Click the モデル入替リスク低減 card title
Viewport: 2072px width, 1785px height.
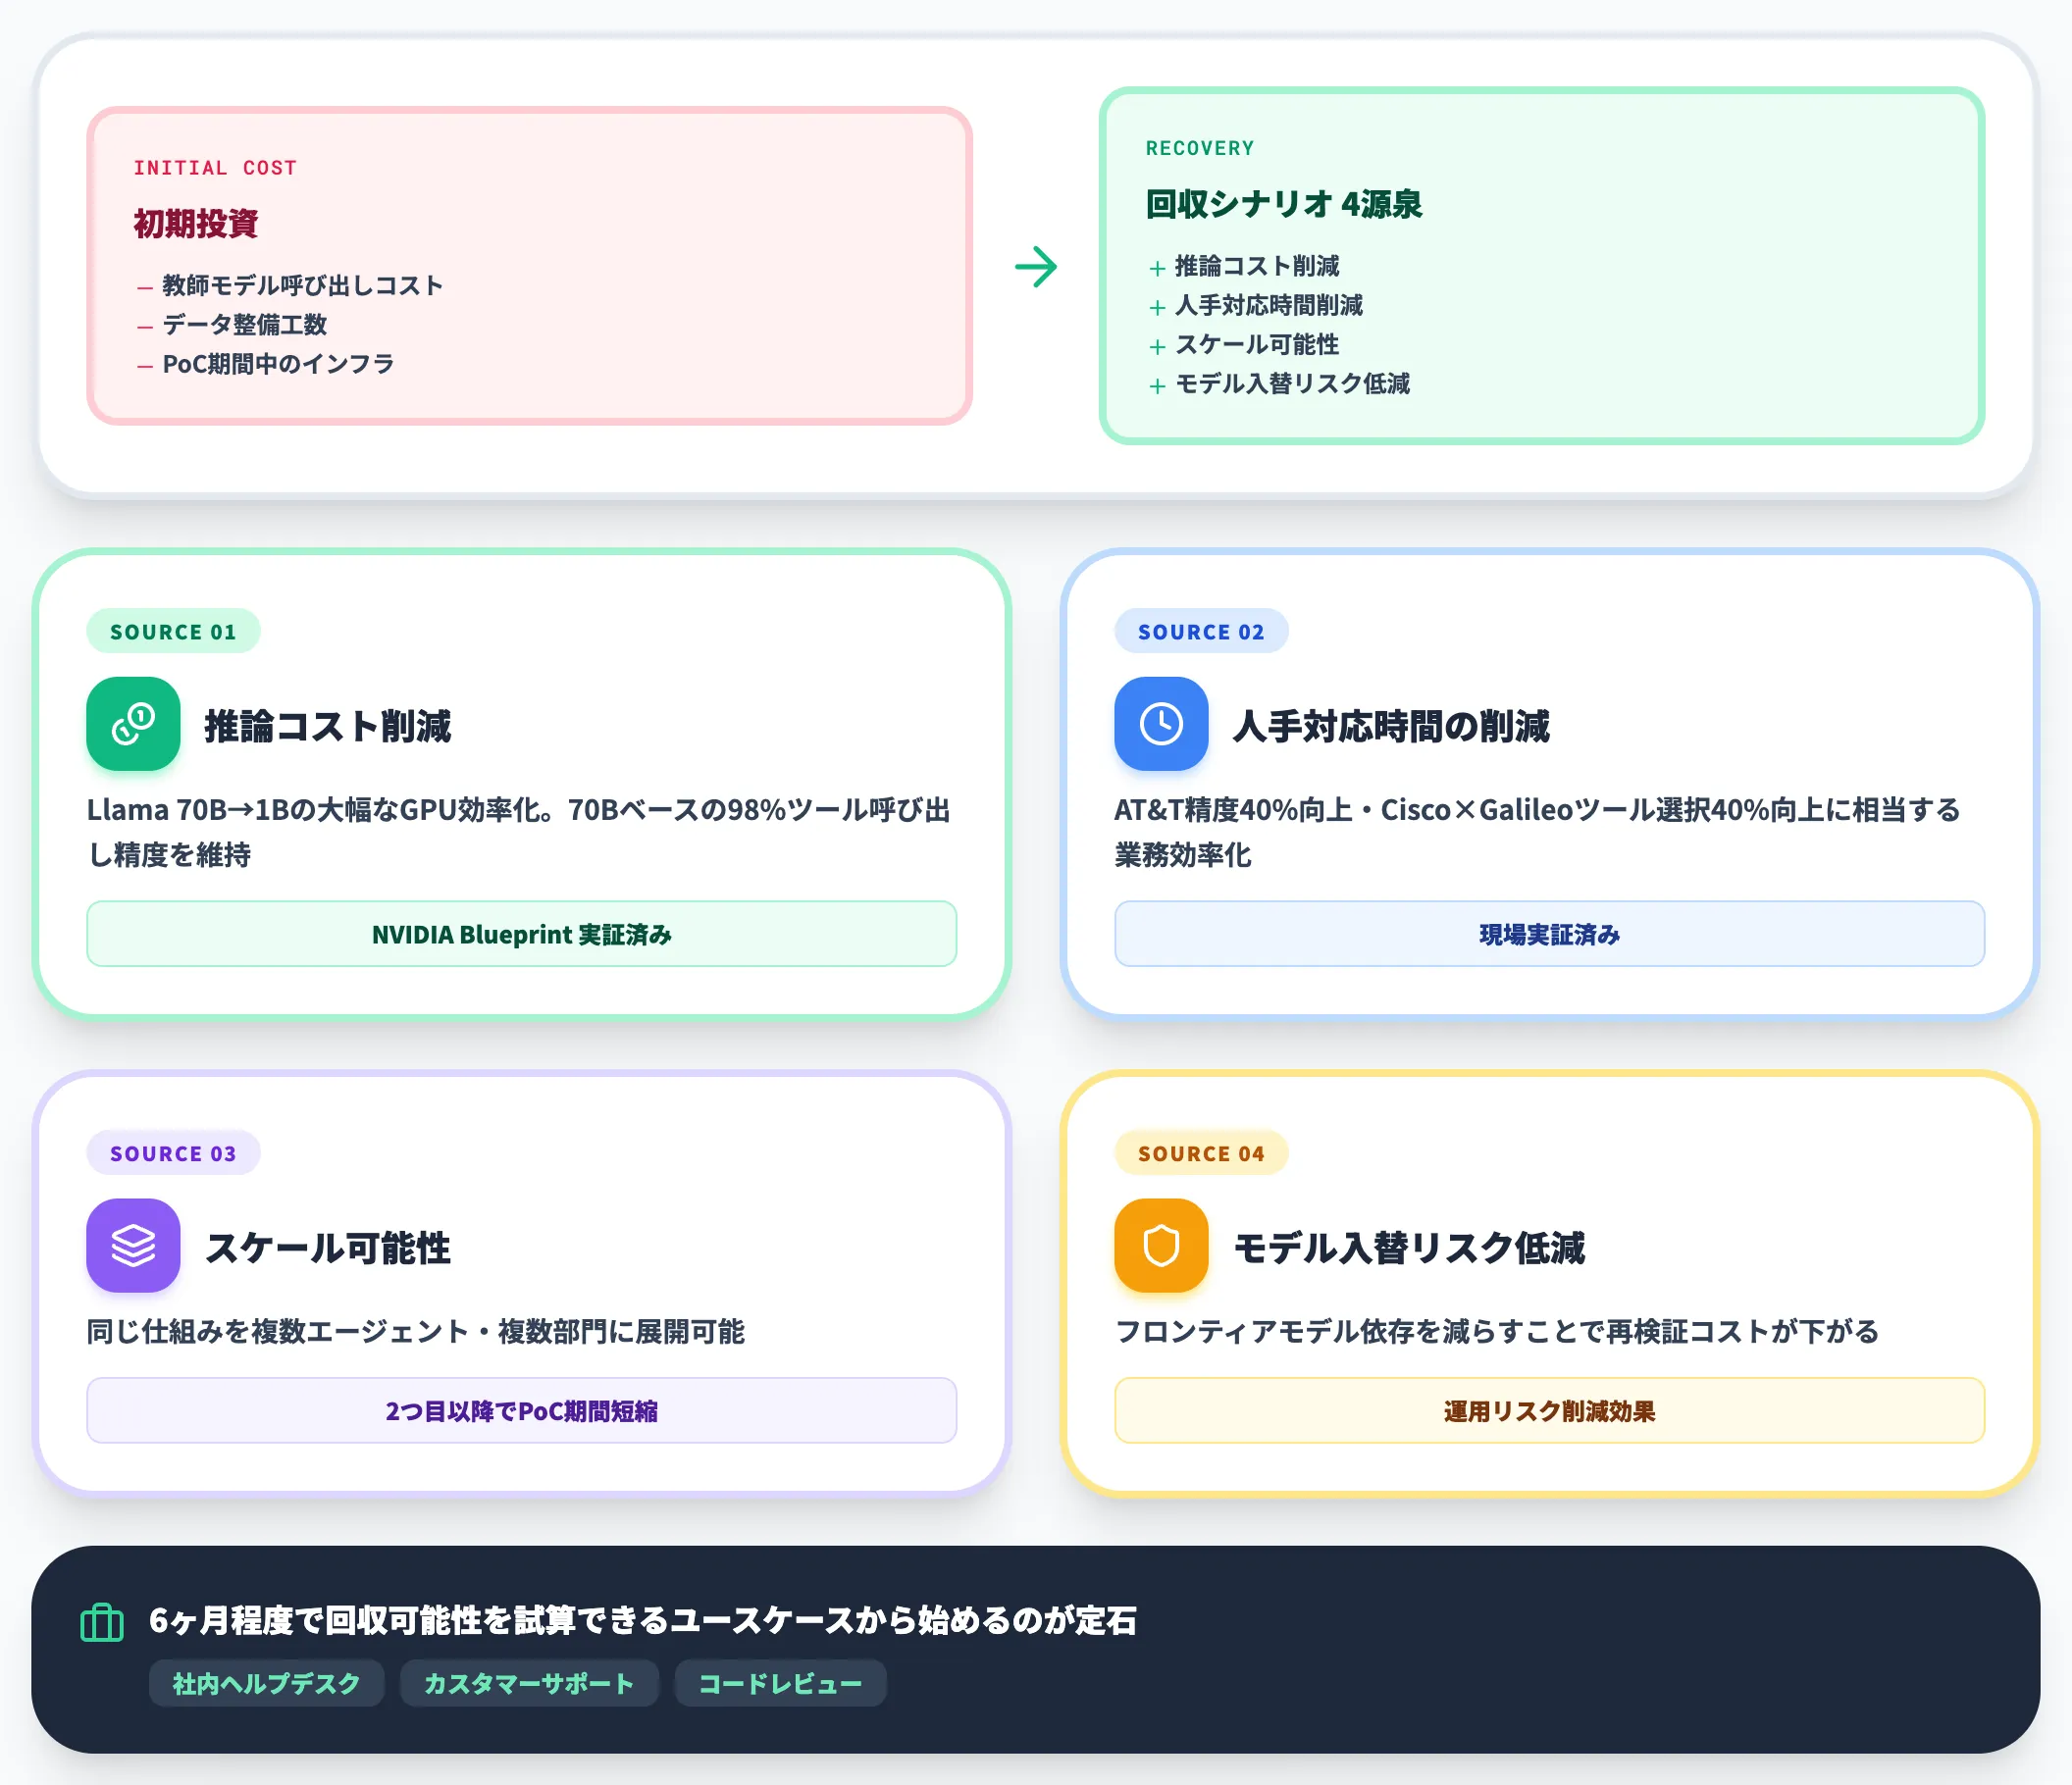pos(1409,1248)
